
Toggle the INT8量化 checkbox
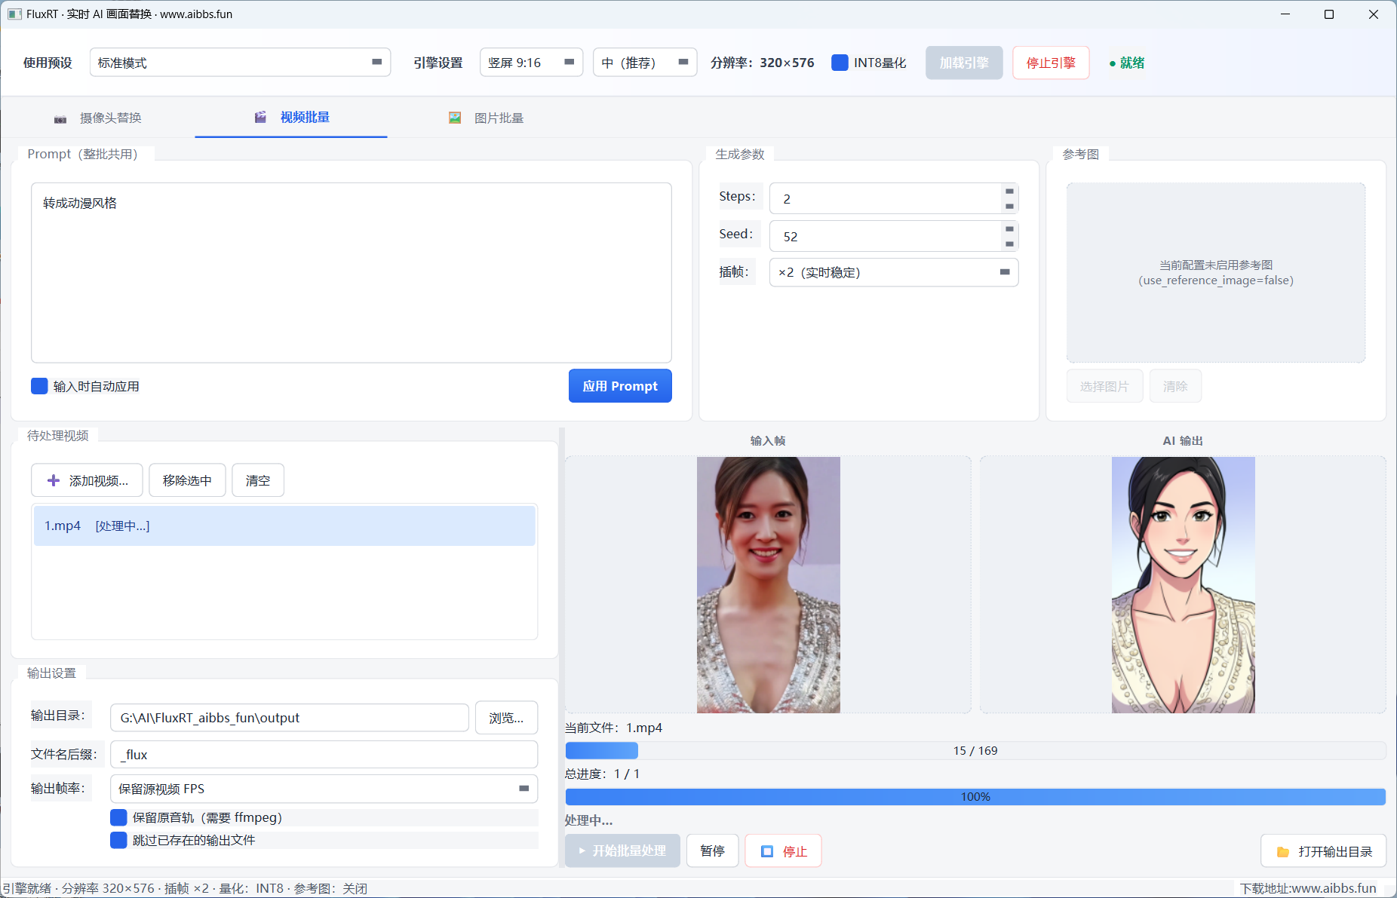840,63
